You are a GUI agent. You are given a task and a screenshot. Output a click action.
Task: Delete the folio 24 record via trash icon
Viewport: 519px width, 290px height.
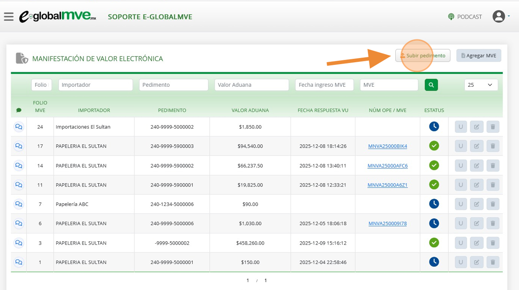493,127
